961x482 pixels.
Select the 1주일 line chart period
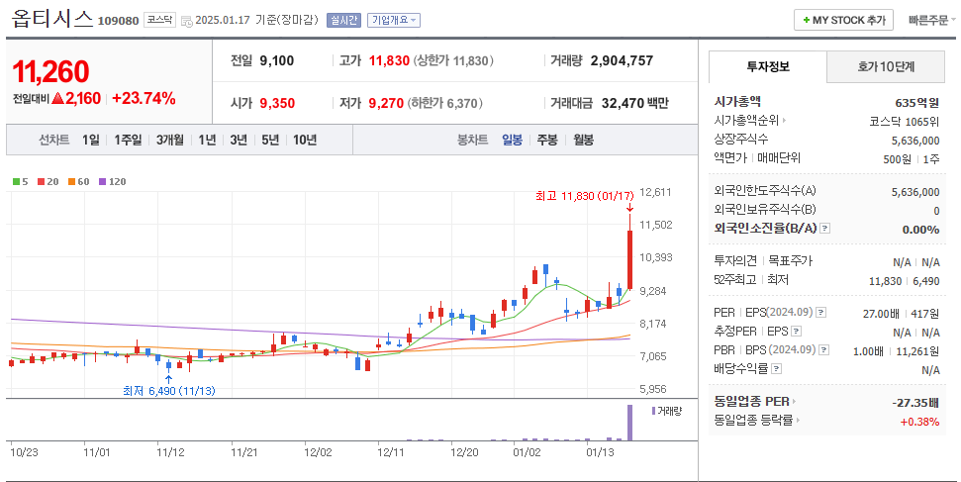(128, 140)
